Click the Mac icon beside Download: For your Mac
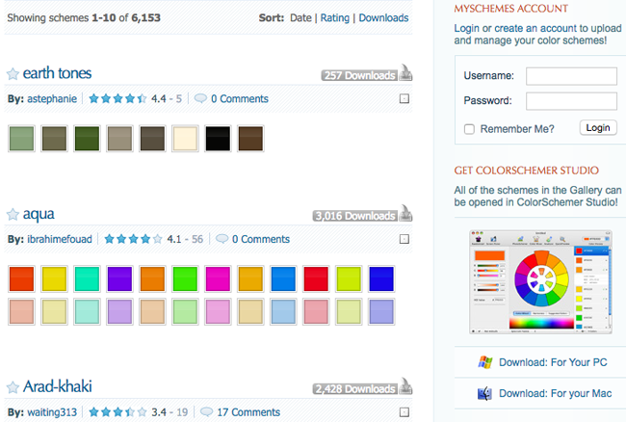 coord(484,393)
